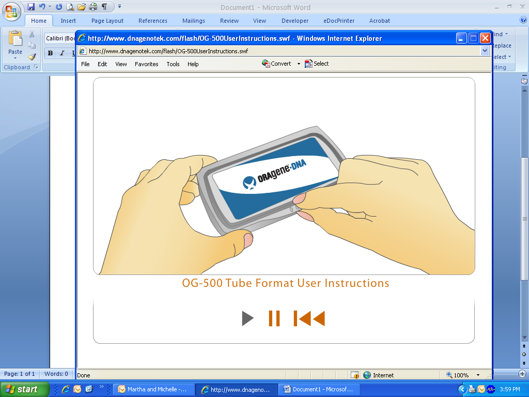529x397 pixels.
Task: Expand the Paste options dropdown arrow
Action: (15, 58)
